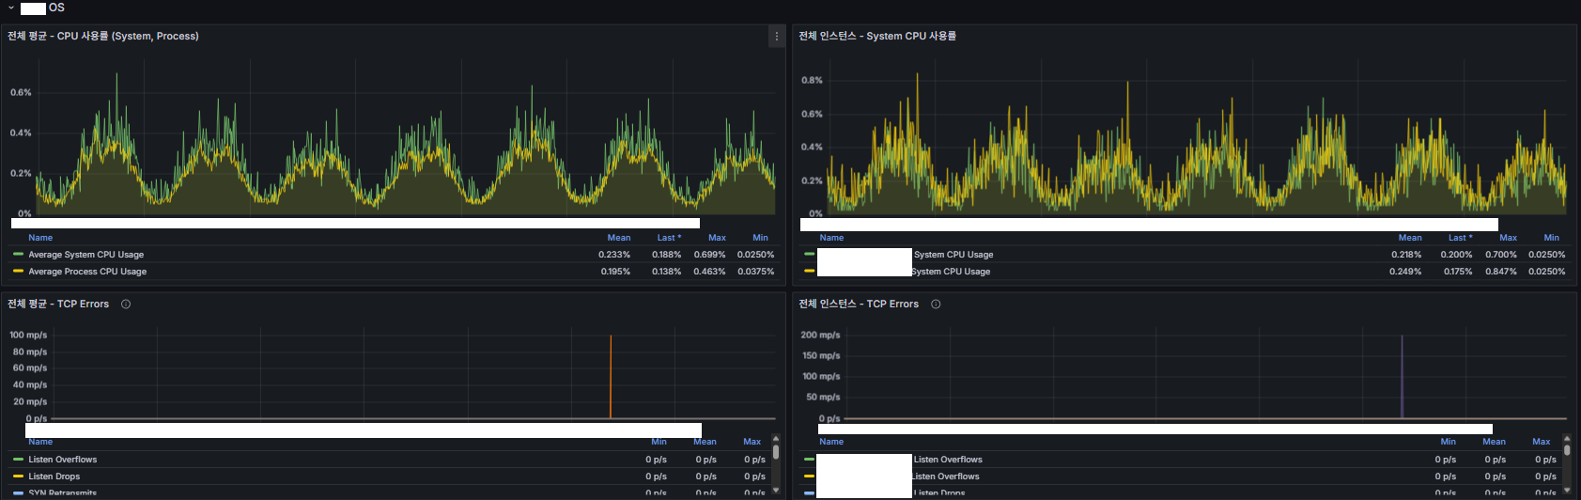The height and width of the screenshot is (500, 1581).
Task: Toggle Average System CPU Usage series
Action: pos(85,255)
